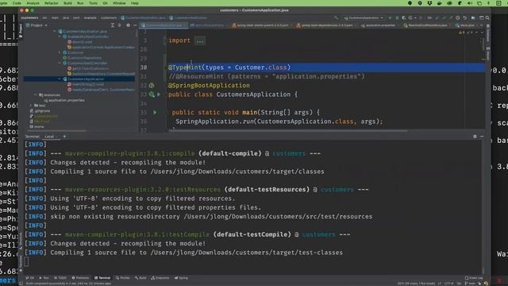Click the Project vertical side tab
Viewport: 508px width, 286px height.
tap(21, 31)
